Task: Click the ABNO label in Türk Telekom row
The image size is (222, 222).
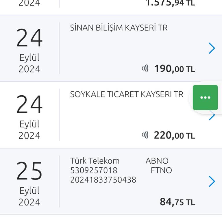Action: click(x=157, y=161)
